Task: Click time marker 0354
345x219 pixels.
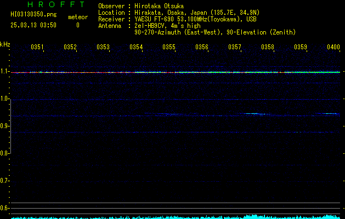Action: click(136, 47)
